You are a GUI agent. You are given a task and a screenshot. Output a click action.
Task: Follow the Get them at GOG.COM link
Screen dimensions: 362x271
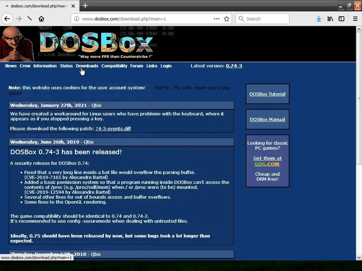267,161
